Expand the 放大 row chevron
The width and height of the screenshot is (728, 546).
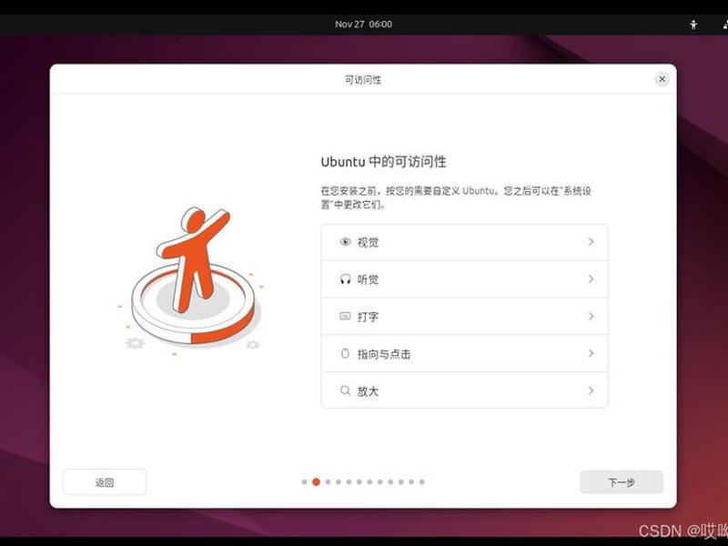tap(591, 390)
